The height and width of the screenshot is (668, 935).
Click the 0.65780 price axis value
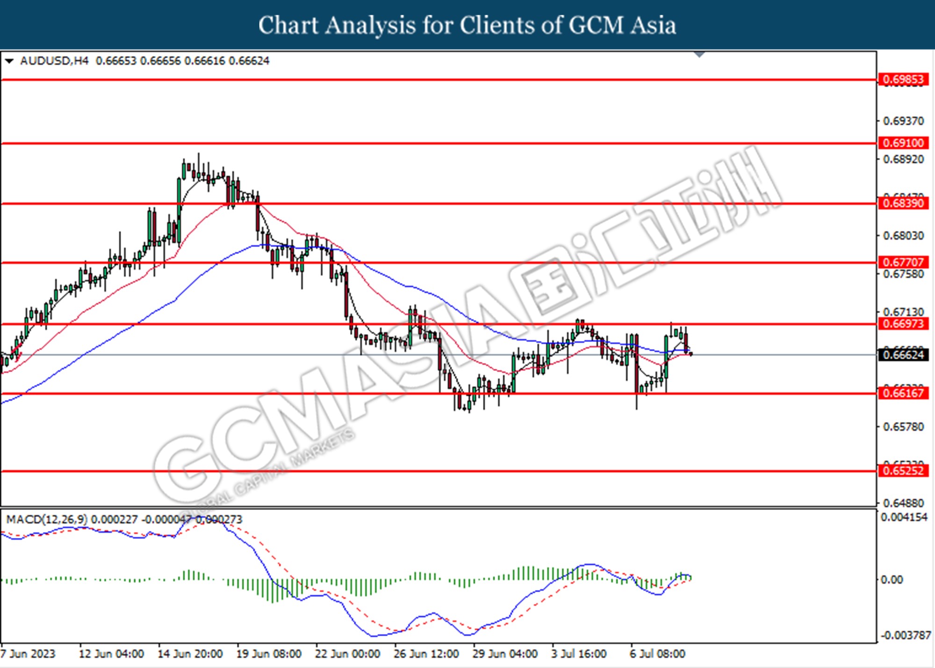[903, 427]
